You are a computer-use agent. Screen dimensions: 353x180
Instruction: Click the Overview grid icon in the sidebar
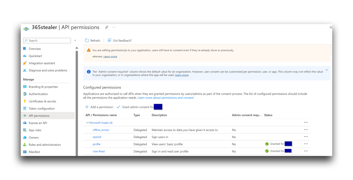coord(25,48)
